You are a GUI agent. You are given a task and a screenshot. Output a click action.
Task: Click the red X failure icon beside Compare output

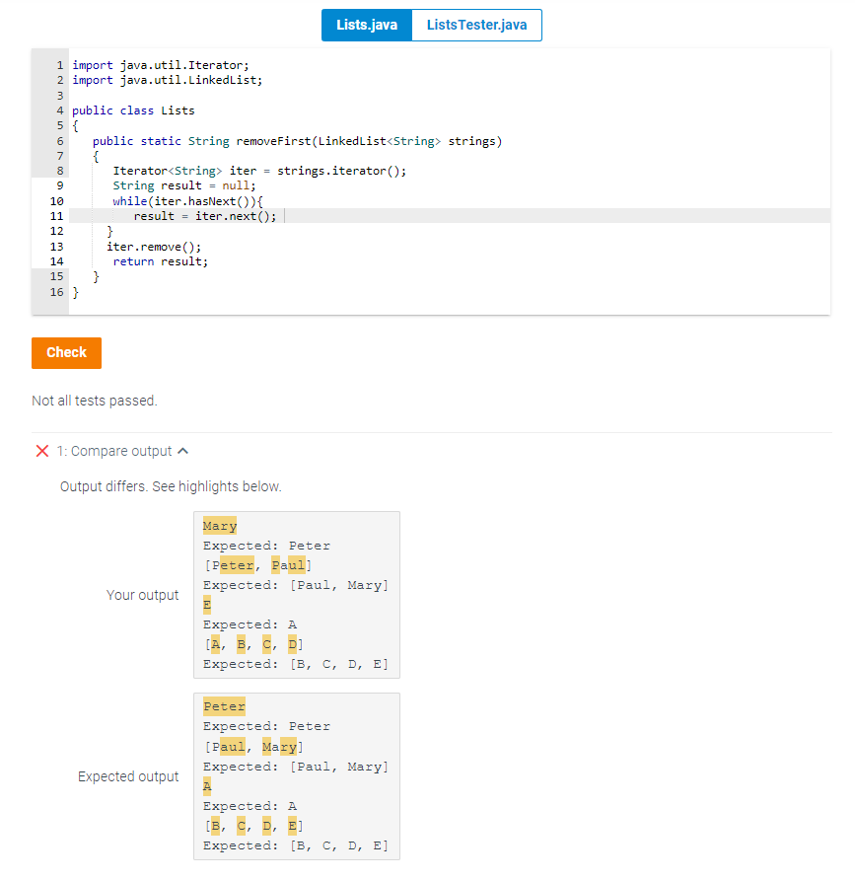click(41, 450)
